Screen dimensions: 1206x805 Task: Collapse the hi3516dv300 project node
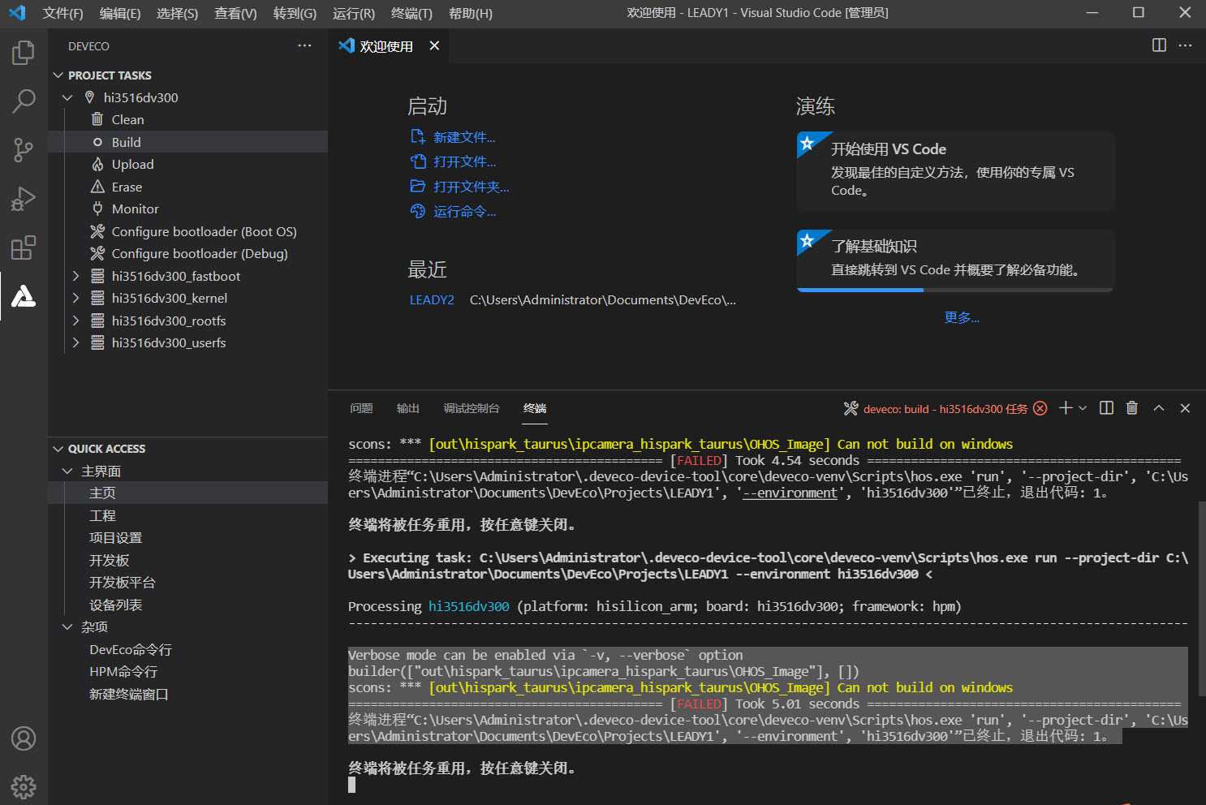click(67, 97)
